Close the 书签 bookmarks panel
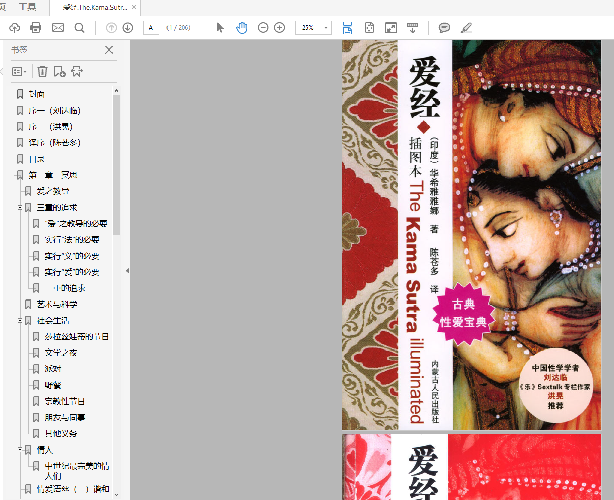The image size is (614, 500). (109, 50)
